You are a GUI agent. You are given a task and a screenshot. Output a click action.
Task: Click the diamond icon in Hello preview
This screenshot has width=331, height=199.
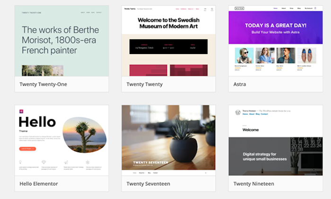(44, 162)
